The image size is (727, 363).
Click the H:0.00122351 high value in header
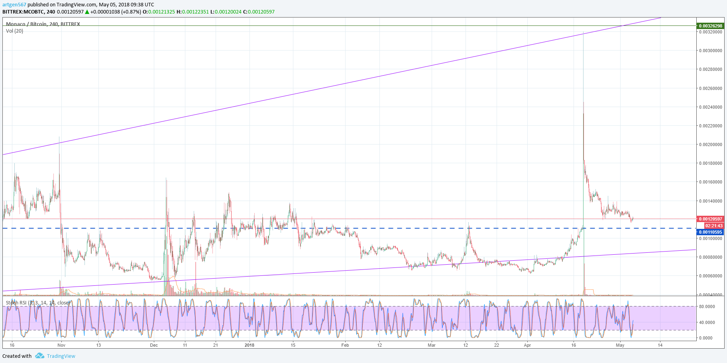pyautogui.click(x=193, y=12)
